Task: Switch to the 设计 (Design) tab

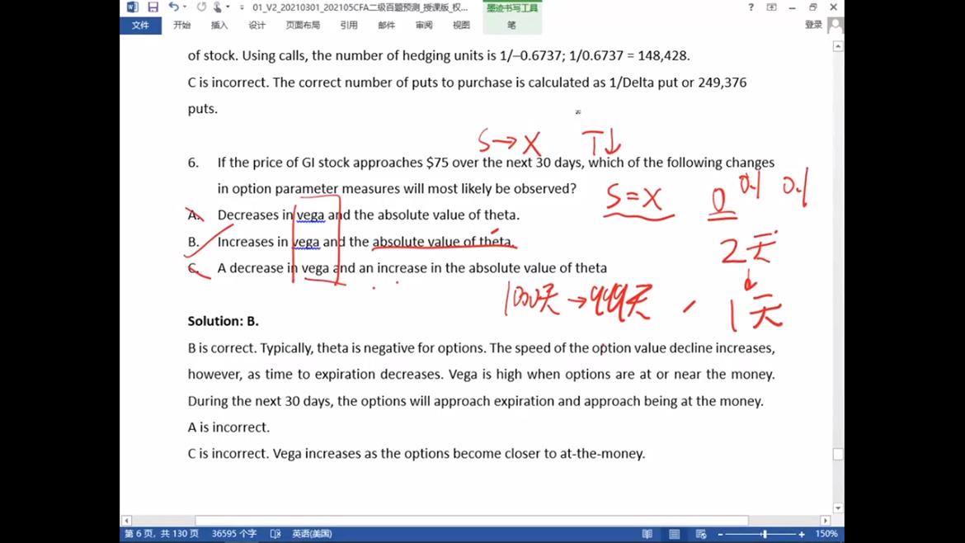Action: (x=257, y=26)
